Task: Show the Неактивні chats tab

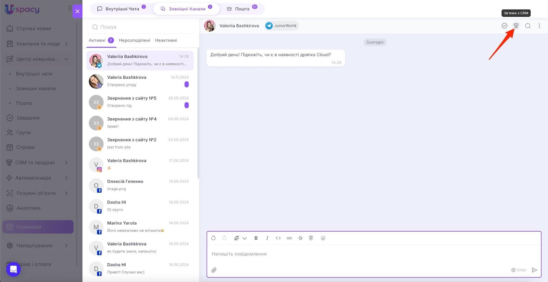Action: click(166, 40)
